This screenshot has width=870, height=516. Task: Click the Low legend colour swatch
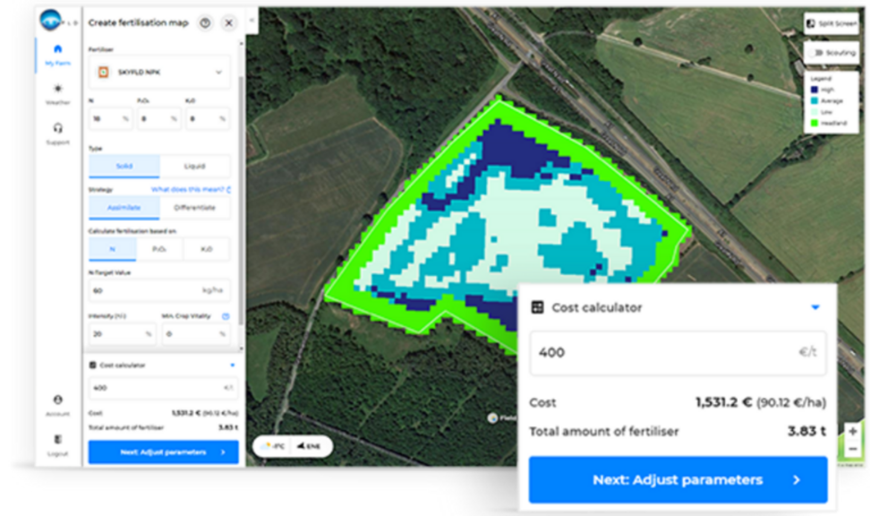[x=814, y=112]
